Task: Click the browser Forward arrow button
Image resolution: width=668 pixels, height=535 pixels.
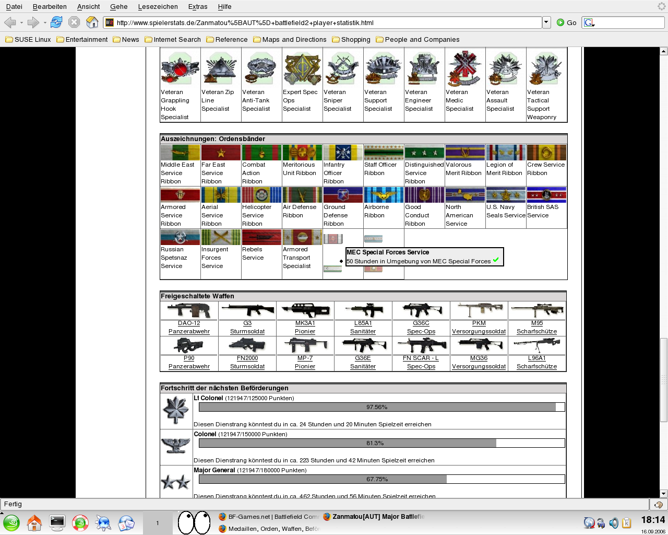Action: pyautogui.click(x=33, y=22)
